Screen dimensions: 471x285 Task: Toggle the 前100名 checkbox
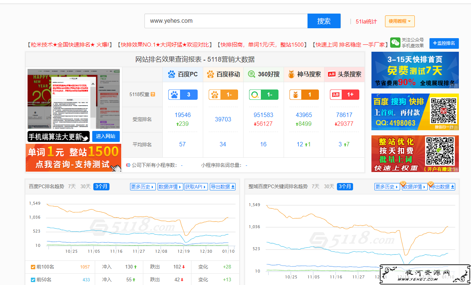33,267
